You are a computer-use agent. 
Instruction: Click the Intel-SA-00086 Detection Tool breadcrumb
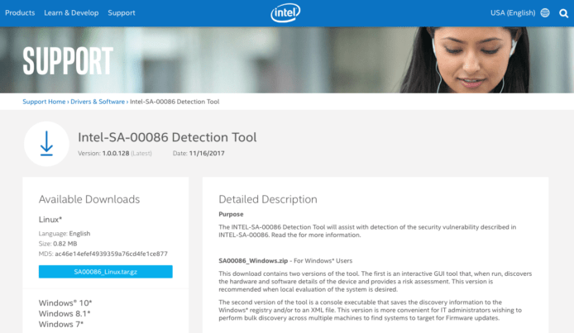(175, 102)
